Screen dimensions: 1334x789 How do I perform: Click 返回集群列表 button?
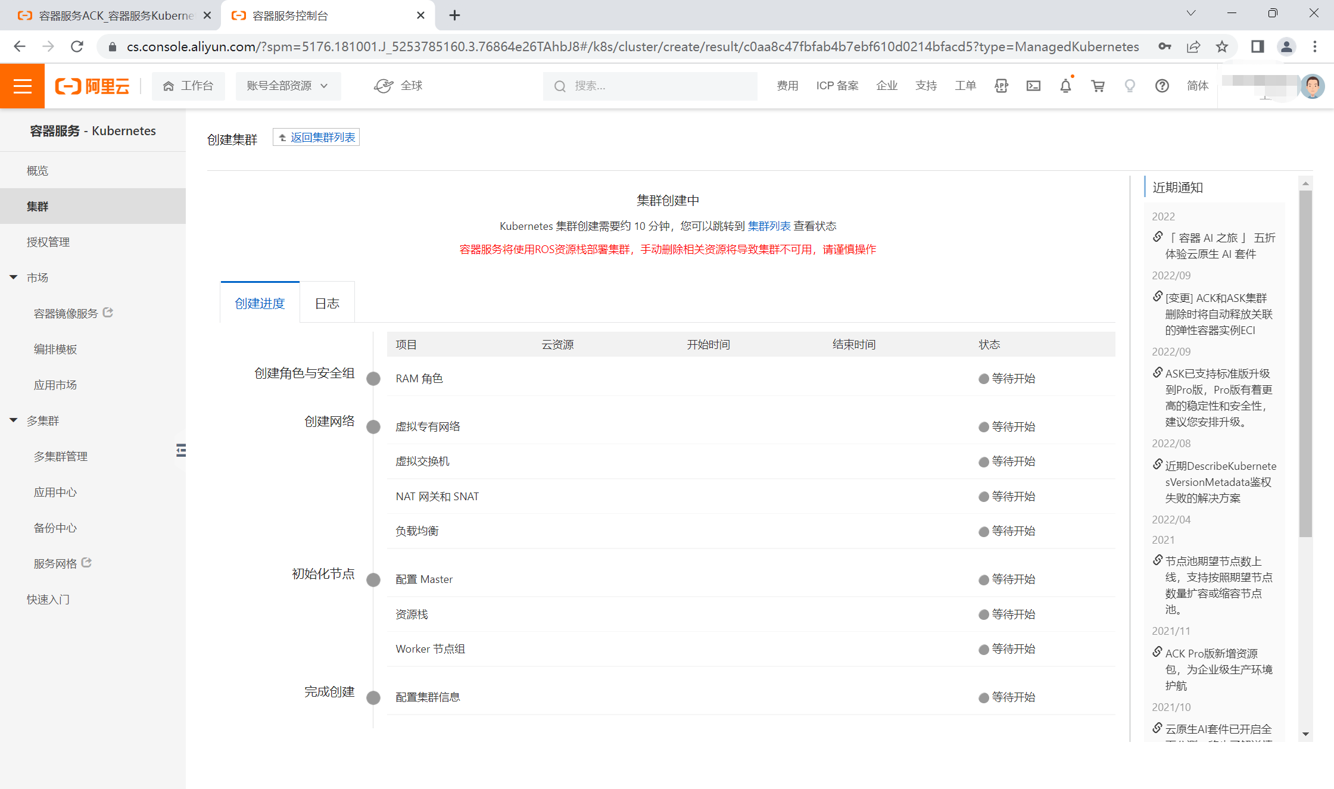[x=316, y=138]
